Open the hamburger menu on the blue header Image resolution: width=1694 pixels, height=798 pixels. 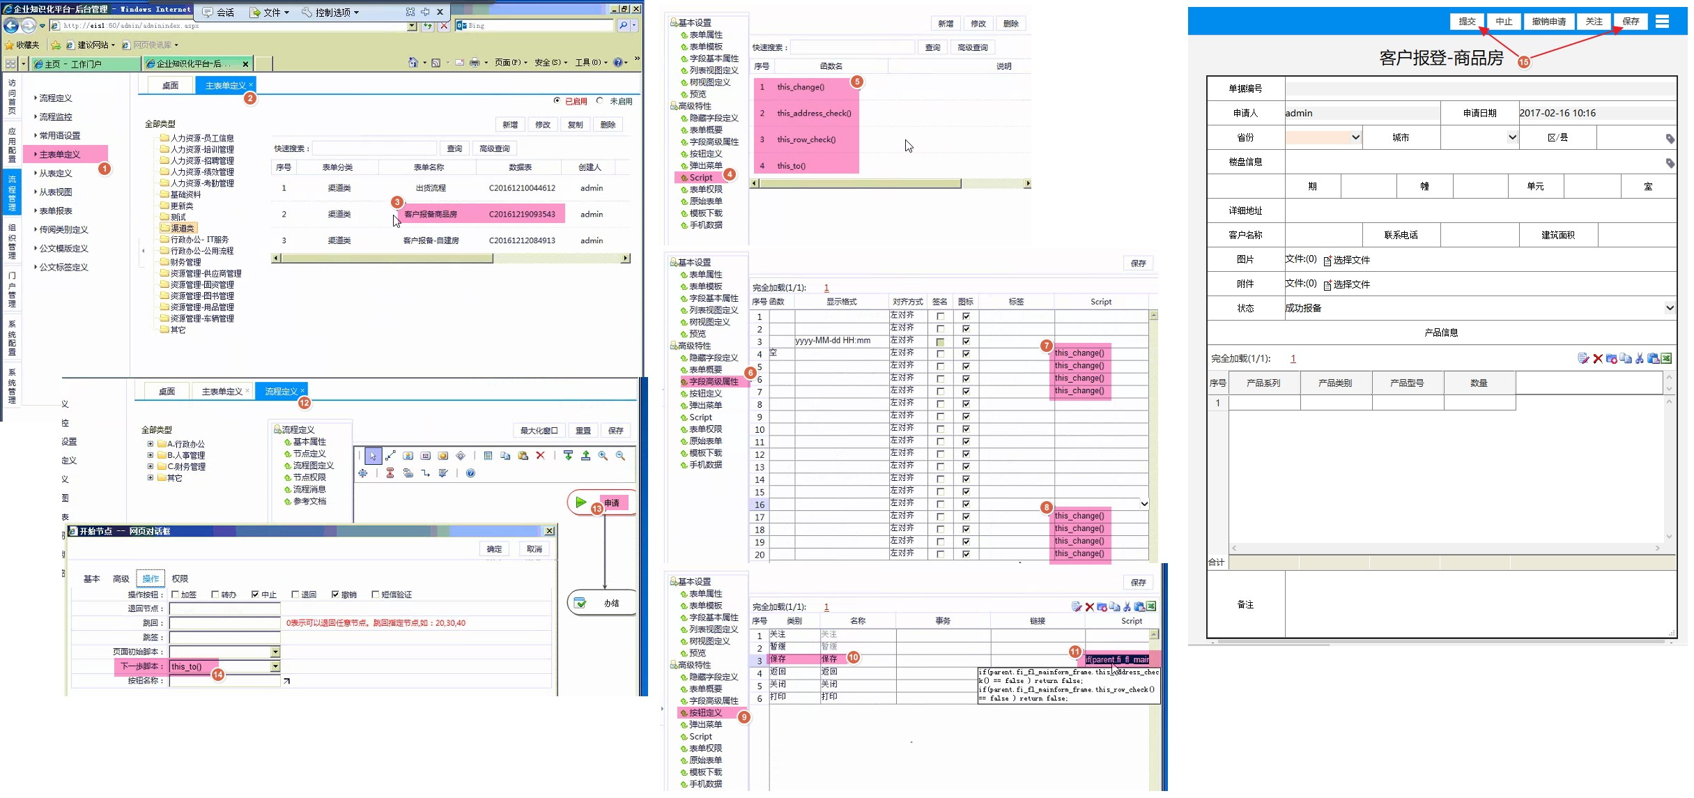click(1662, 22)
